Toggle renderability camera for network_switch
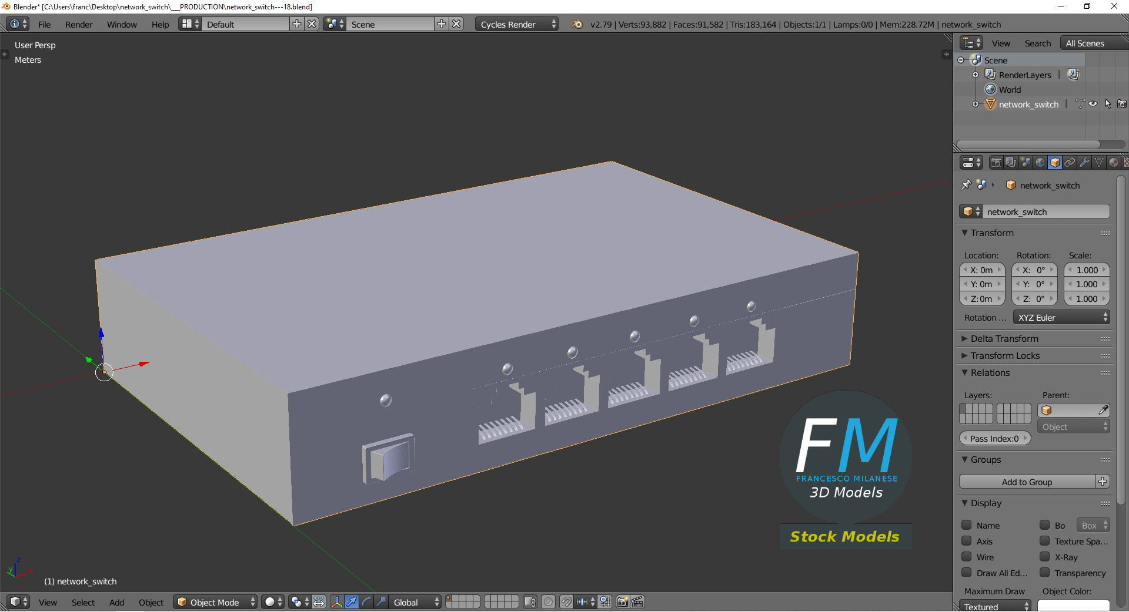The height and width of the screenshot is (612, 1129). [x=1122, y=104]
